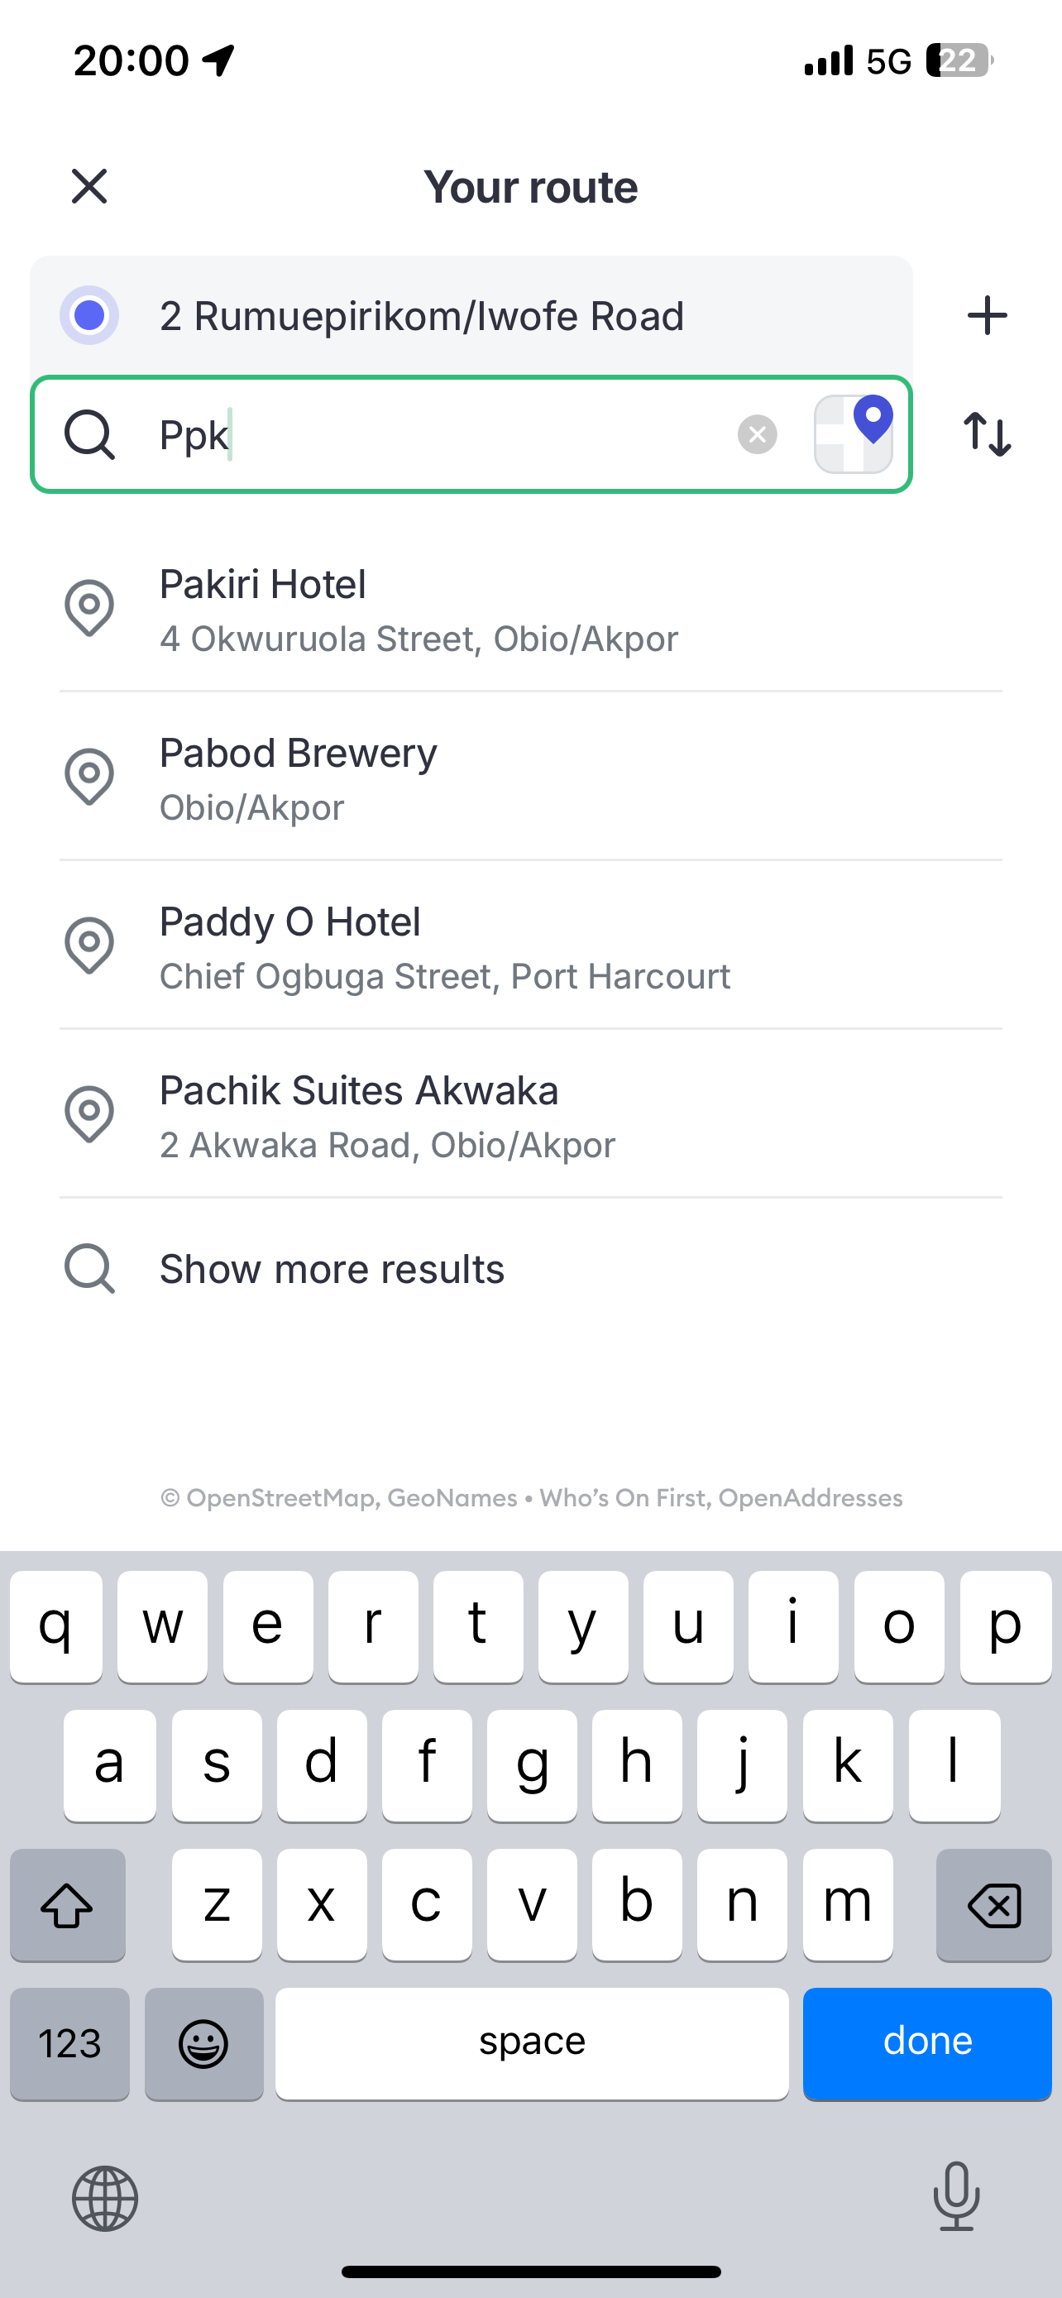1062x2298 pixels.
Task: Open the emoji keyboard
Action: coord(204,2043)
